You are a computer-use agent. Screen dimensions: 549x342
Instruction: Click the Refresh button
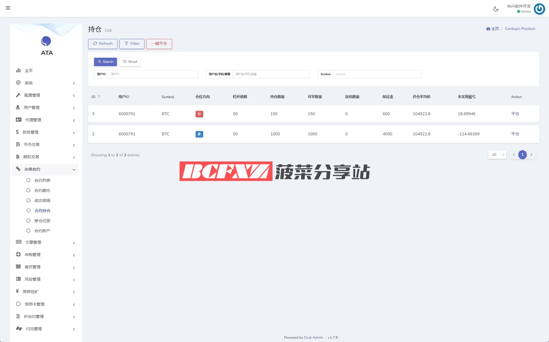(x=103, y=44)
